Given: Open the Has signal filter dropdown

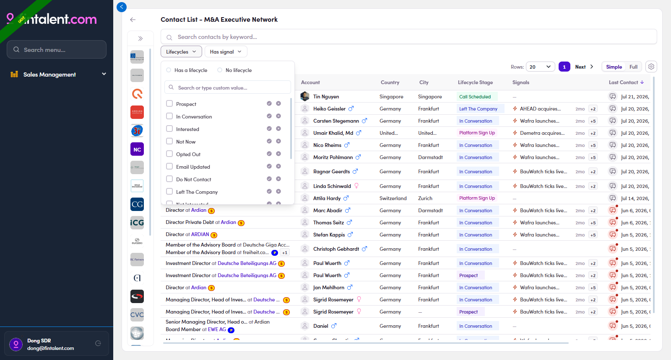Looking at the screenshot, I should tap(226, 52).
